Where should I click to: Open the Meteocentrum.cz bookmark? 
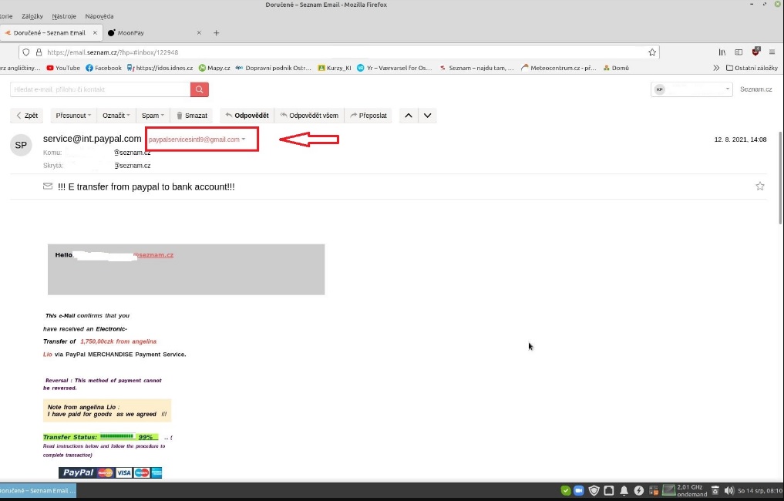tap(558, 68)
